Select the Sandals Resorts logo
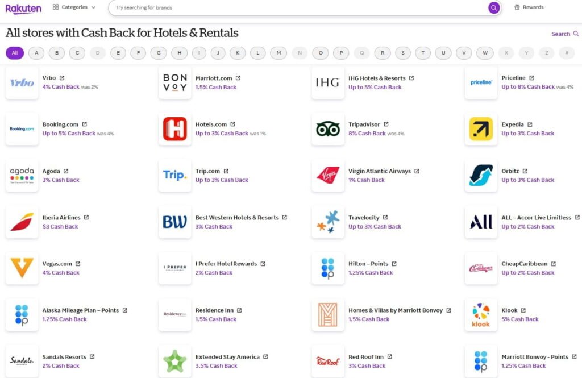 (22, 361)
